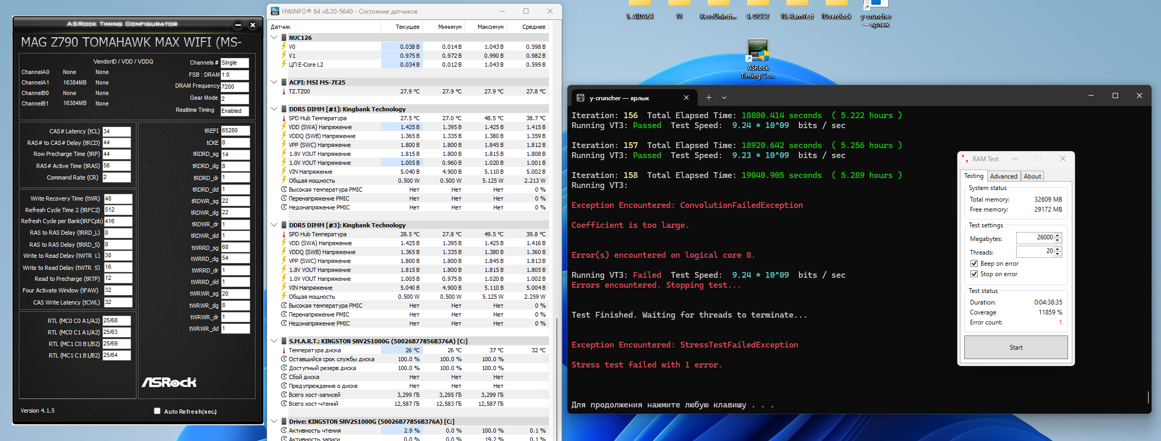Click the Gear Mode value field

235,99
